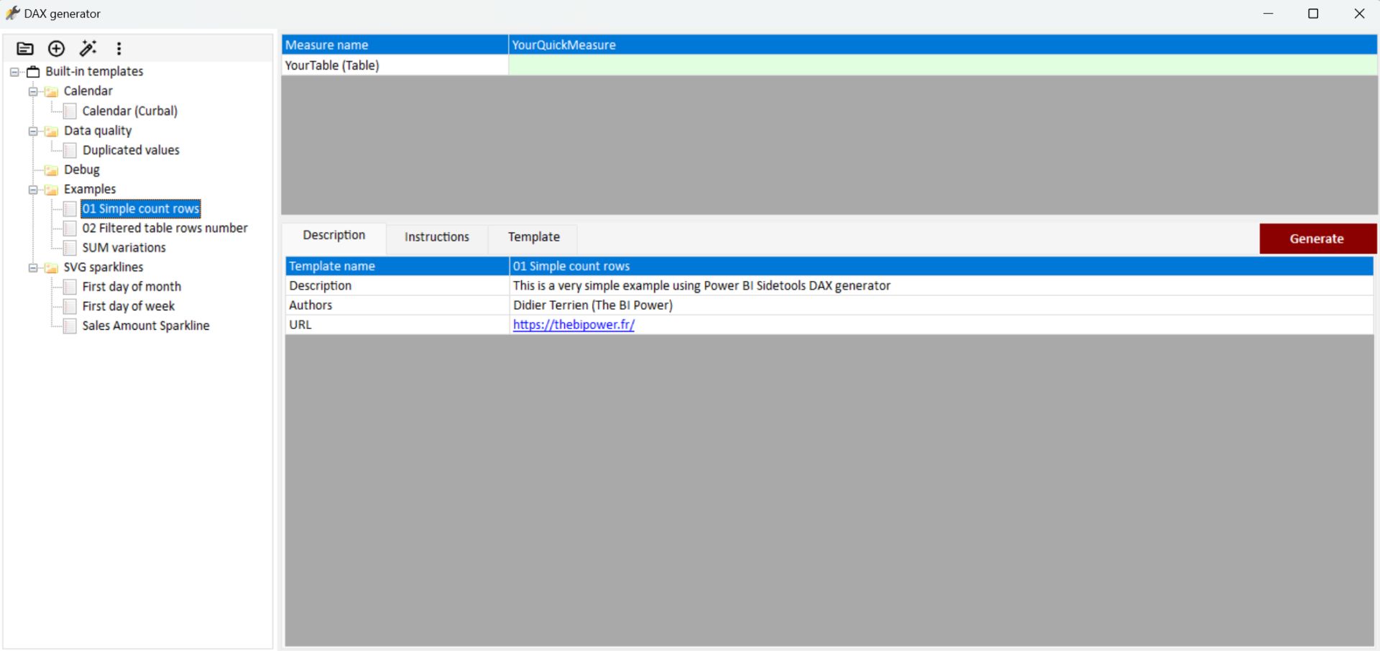Image resolution: width=1380 pixels, height=651 pixels.
Task: Switch to the Instructions tab
Action: coord(437,238)
